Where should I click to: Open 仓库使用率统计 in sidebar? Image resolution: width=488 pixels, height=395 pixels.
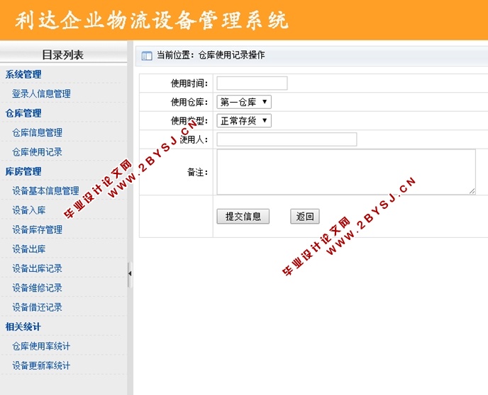click(41, 346)
